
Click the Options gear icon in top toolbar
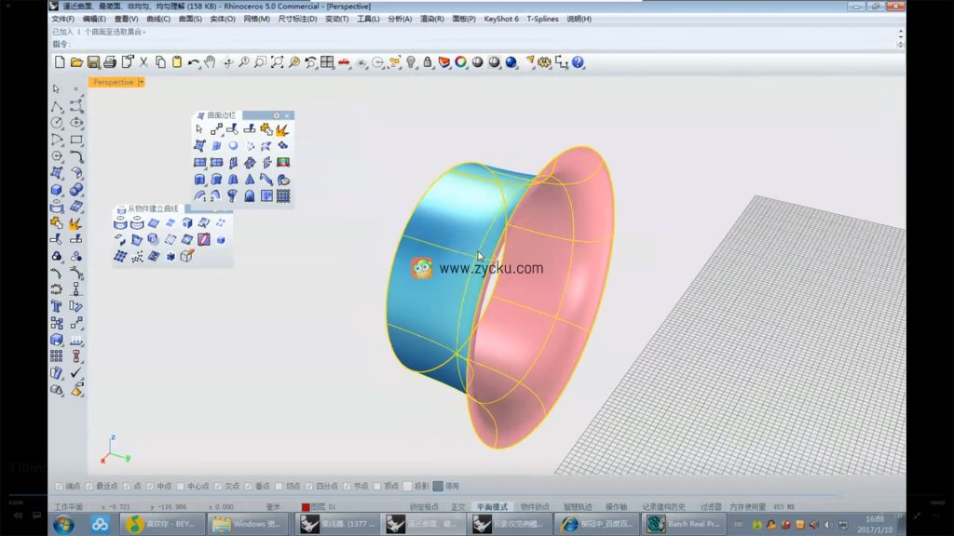545,62
